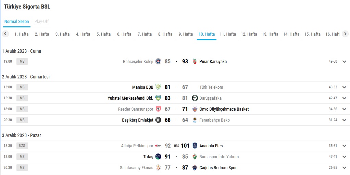350x175 pixels.
Task: Select the 11. Hafta week tab
Action: coord(228,34)
